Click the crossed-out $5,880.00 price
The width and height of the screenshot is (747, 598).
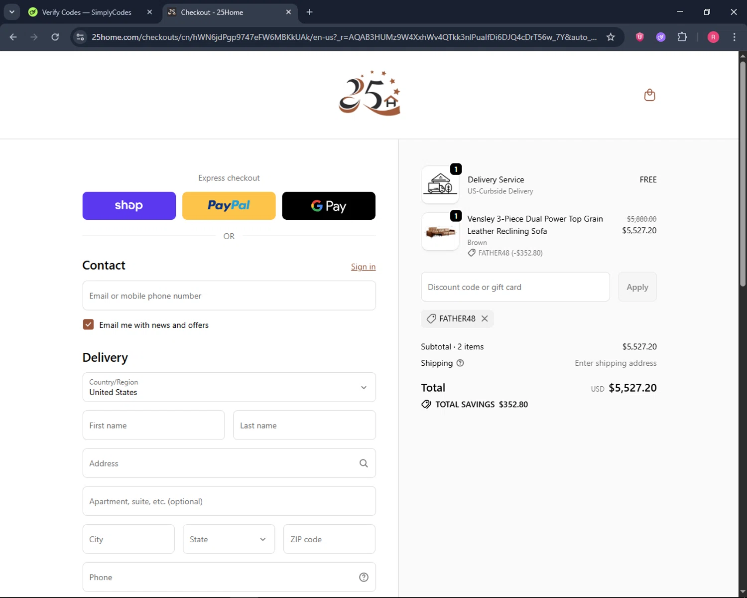pos(641,219)
